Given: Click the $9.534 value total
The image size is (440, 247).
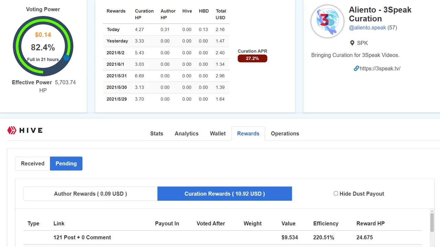Looking at the screenshot, I should [x=290, y=237].
